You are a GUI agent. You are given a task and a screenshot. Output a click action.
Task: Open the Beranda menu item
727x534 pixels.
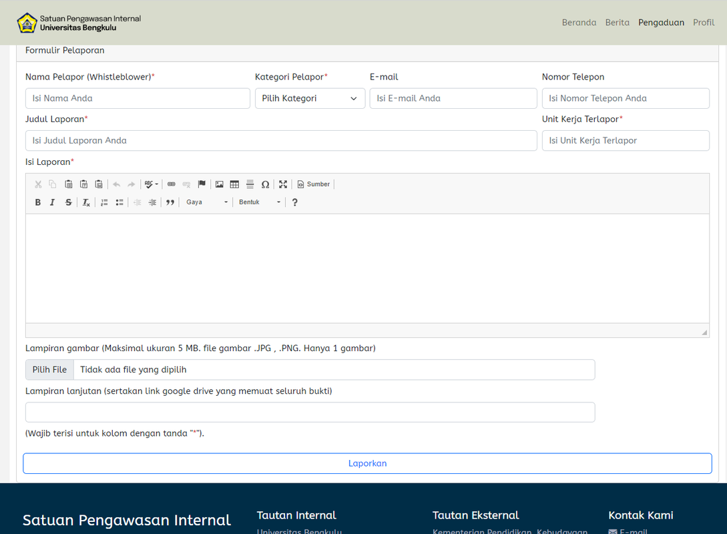pos(579,22)
